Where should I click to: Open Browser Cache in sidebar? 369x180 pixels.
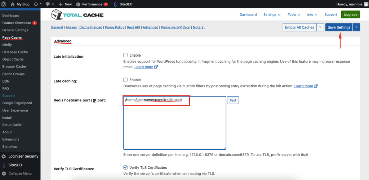(x=14, y=67)
